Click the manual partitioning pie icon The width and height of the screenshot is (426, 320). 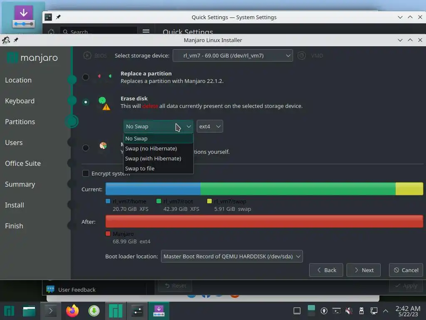point(103,145)
